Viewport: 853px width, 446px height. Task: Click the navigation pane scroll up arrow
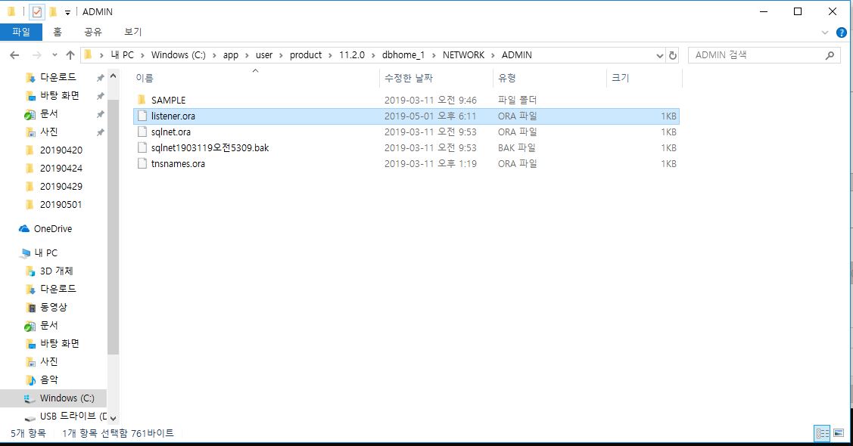click(x=114, y=76)
